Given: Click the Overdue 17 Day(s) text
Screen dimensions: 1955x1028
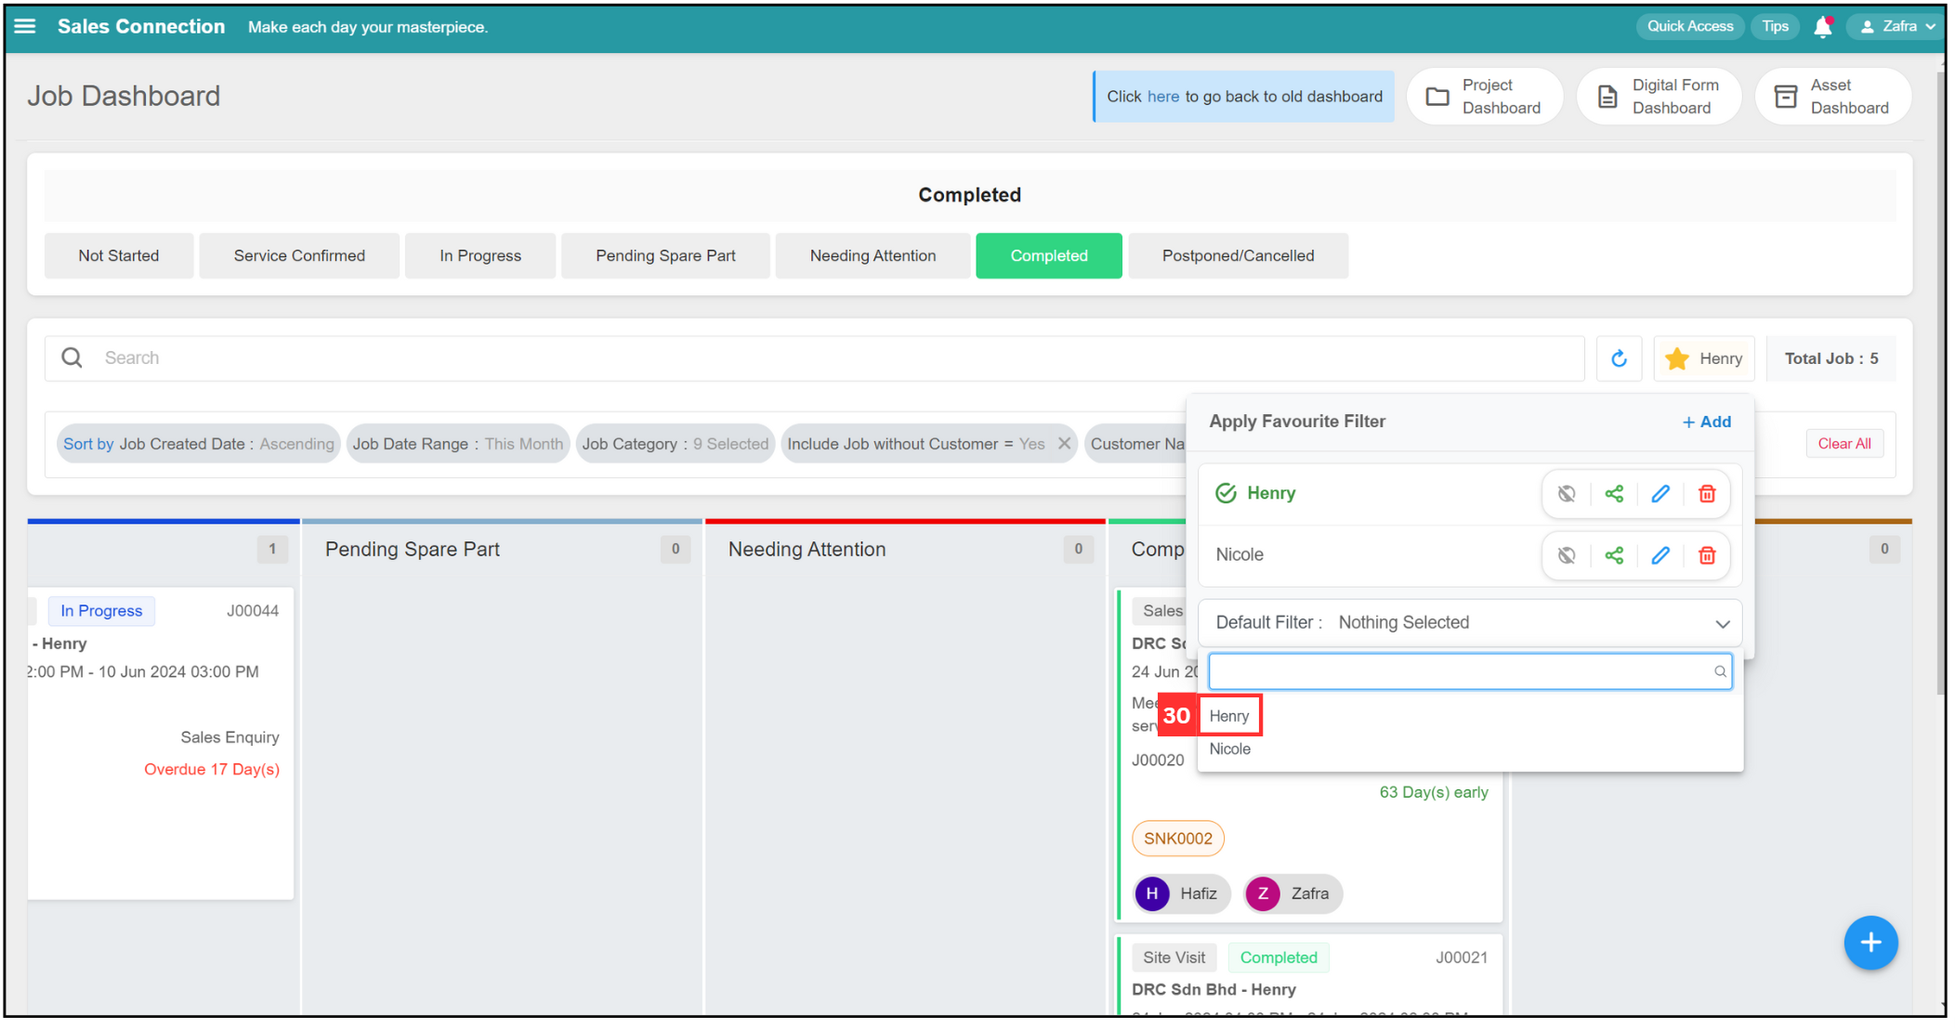Looking at the screenshot, I should coord(212,769).
